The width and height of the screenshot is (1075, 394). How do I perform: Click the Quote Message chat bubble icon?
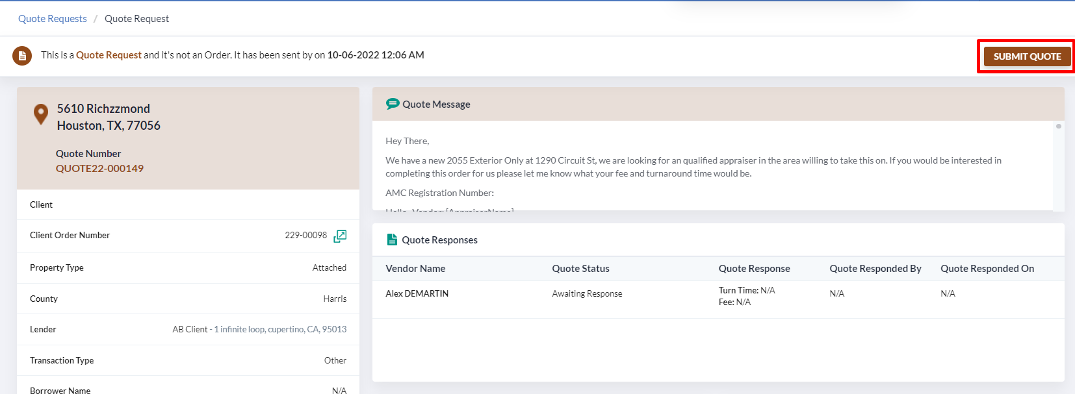click(x=393, y=104)
